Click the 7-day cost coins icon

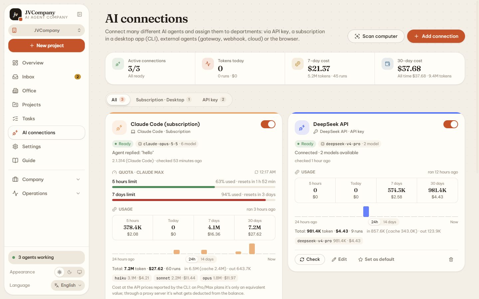[298, 64]
